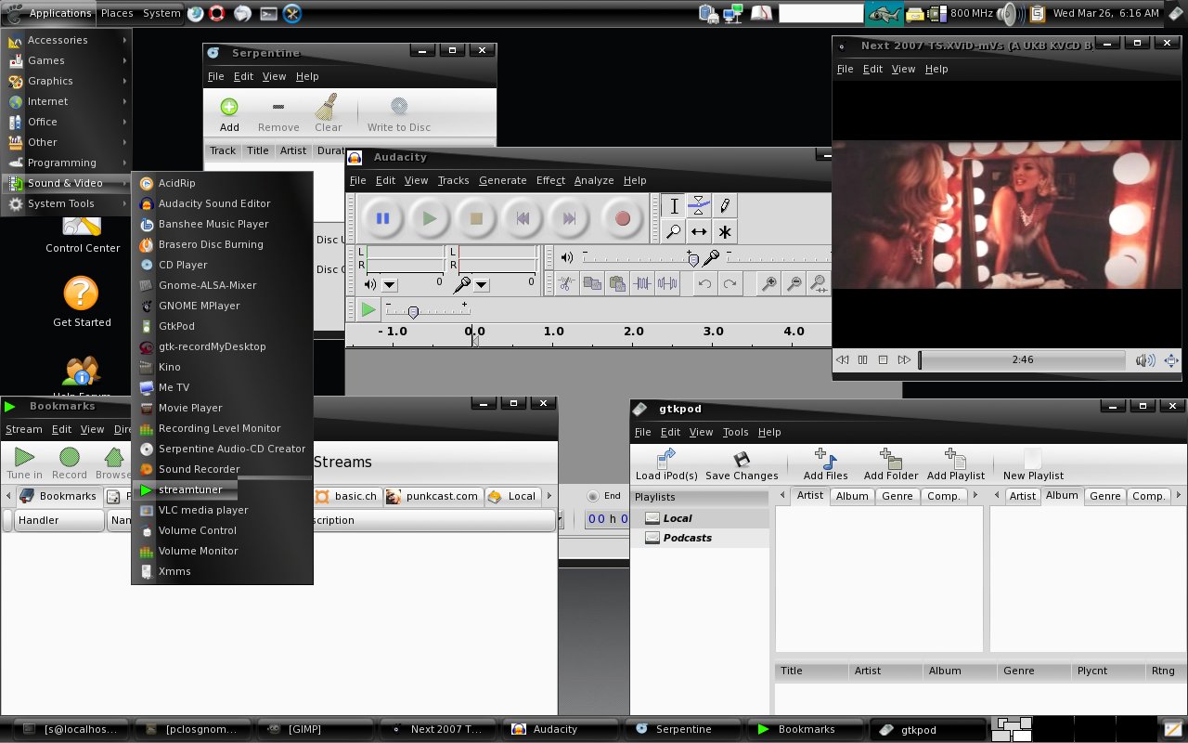1188x743 pixels.
Task: Expand the System Tools submenu
Action: click(67, 203)
